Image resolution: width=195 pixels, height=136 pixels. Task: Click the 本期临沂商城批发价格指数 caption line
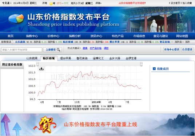[87, 106]
